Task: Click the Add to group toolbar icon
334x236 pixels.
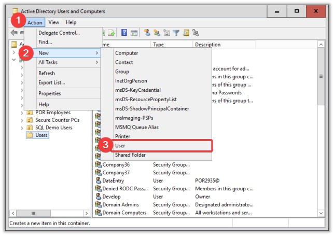Action: (196, 33)
